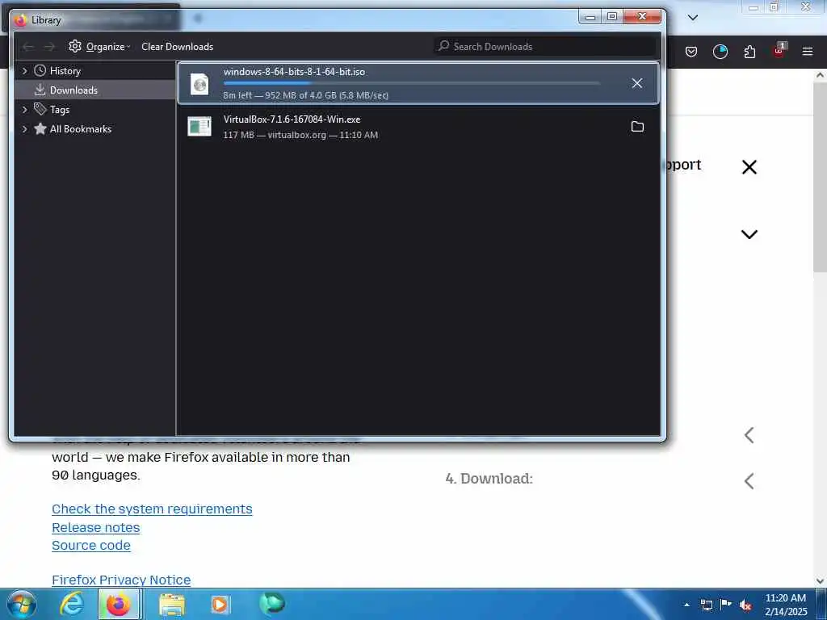Expand the 4. Download section chevron
Image resolution: width=827 pixels, height=620 pixels.
coord(749,481)
